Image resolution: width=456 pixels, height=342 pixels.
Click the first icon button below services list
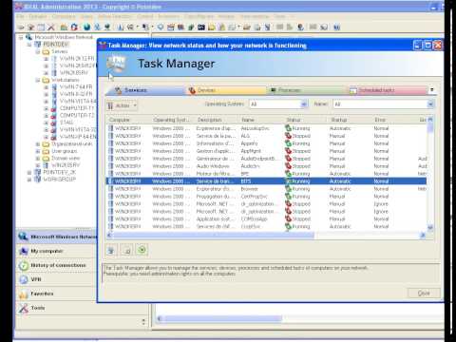coord(111,250)
